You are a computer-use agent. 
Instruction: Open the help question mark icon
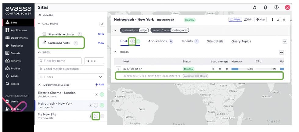[x=276, y=7]
